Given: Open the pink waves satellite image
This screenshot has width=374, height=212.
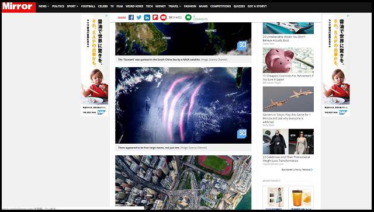Looking at the screenshot, I should 183,105.
